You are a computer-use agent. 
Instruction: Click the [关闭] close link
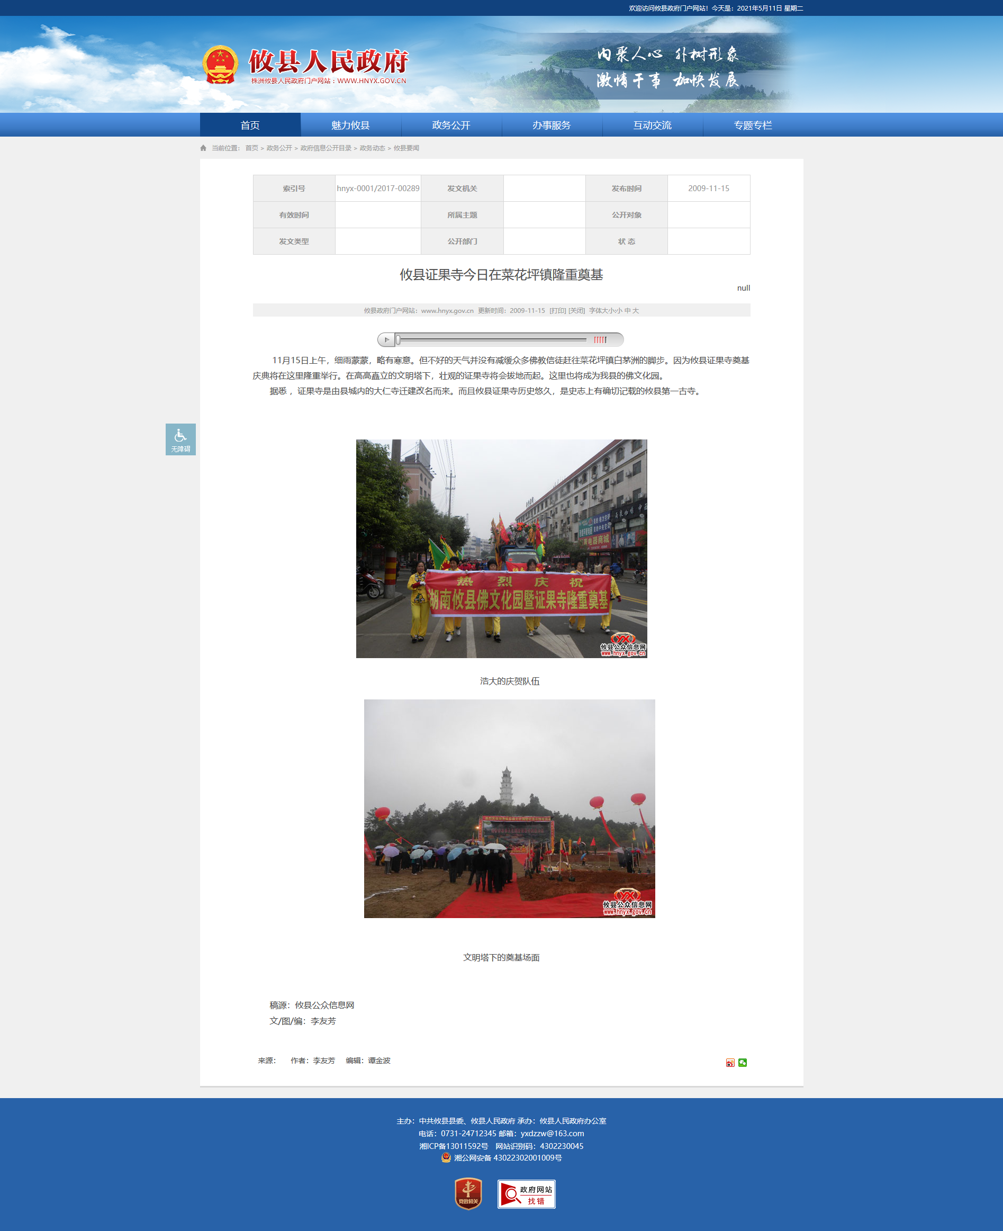(576, 311)
